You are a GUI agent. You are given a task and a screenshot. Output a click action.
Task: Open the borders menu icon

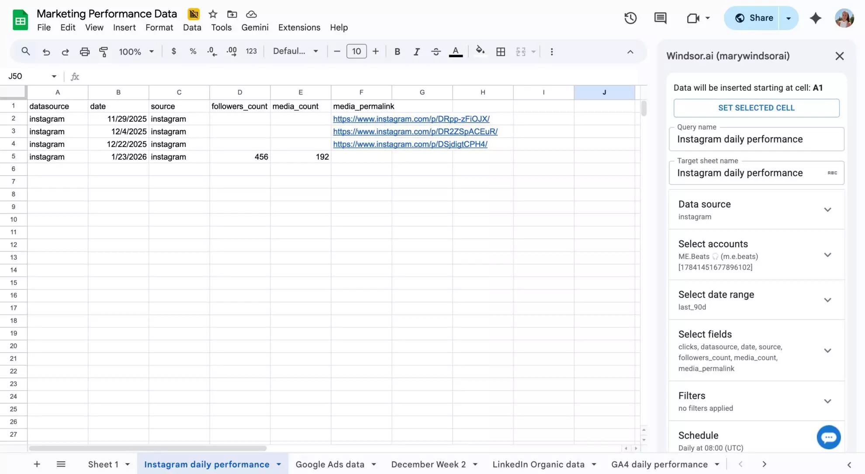[501, 51]
